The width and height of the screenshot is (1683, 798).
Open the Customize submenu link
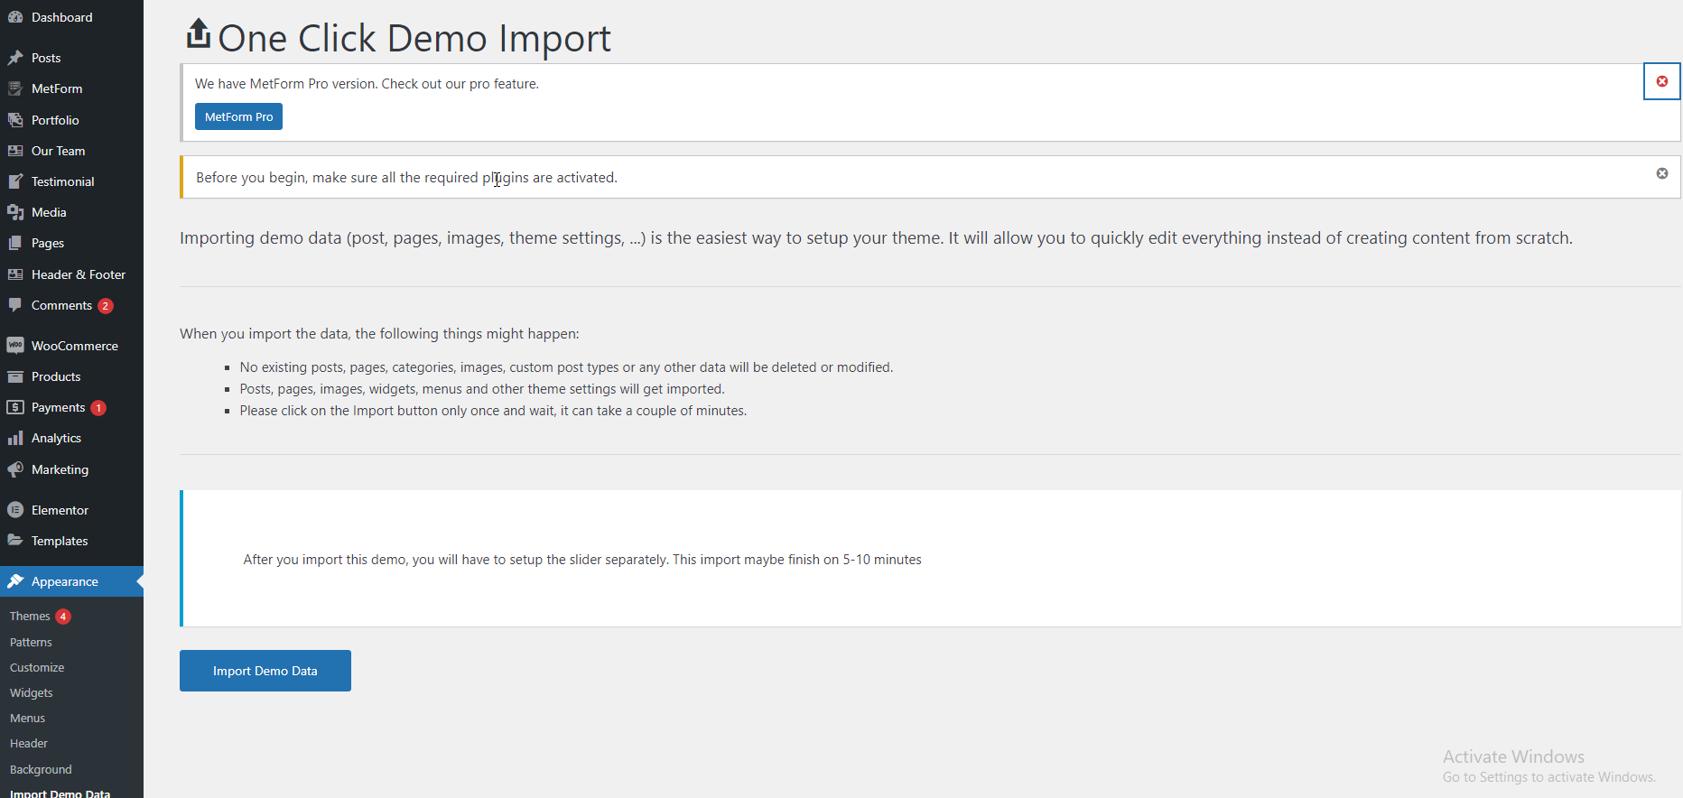pos(37,667)
